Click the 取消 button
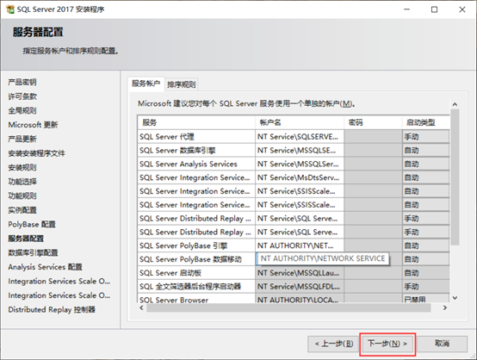Viewport: 477px width, 360px height. [x=442, y=344]
